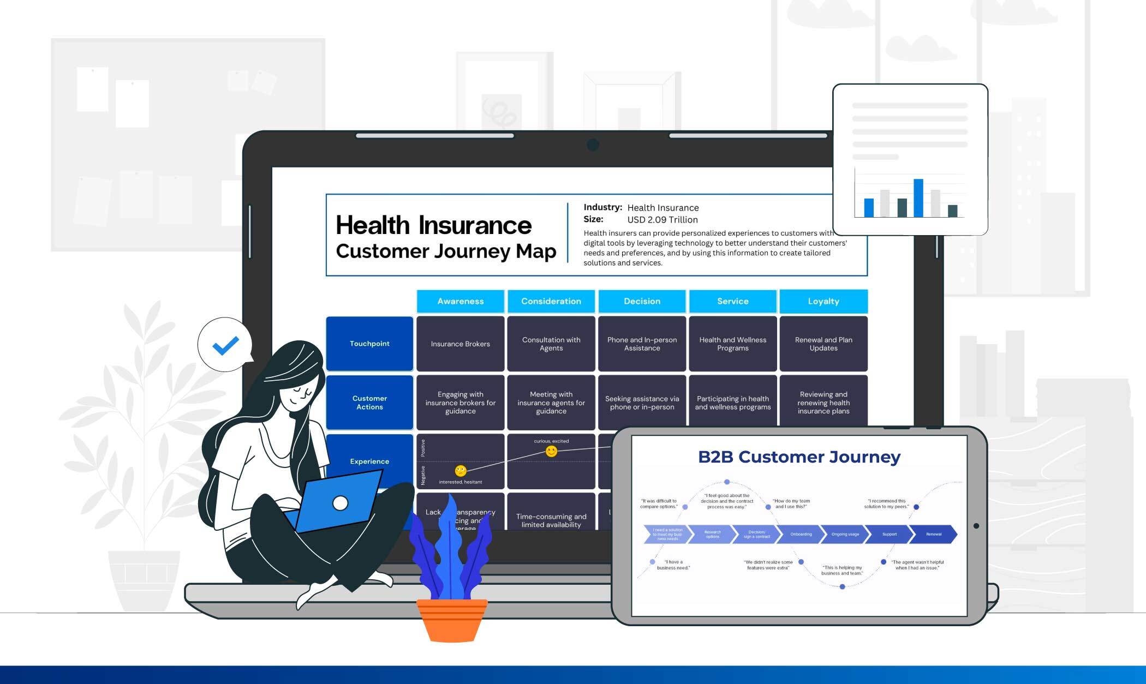
Task: Expand the Customer Actions section
Action: [369, 400]
